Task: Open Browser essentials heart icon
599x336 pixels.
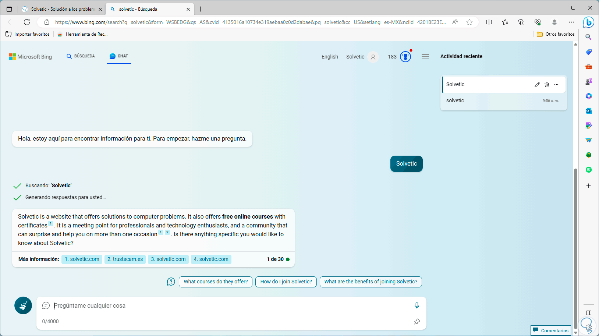Action: click(538, 22)
